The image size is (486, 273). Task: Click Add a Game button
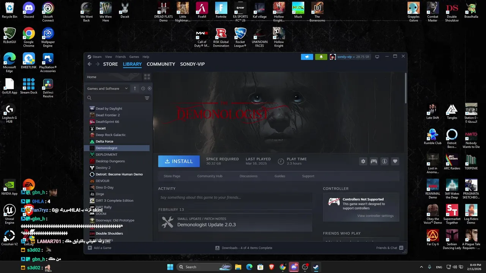click(x=99, y=248)
